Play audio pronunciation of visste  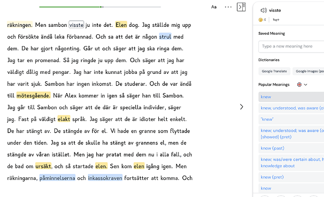tap(263, 10)
